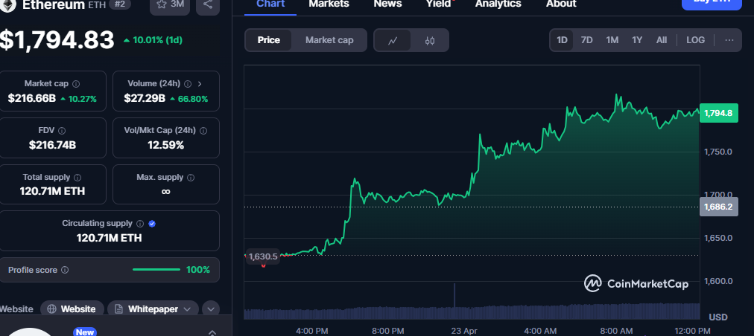Screen dimensions: 754x336
Task: Open info icon next to Volume (24h)
Action: [x=188, y=84]
